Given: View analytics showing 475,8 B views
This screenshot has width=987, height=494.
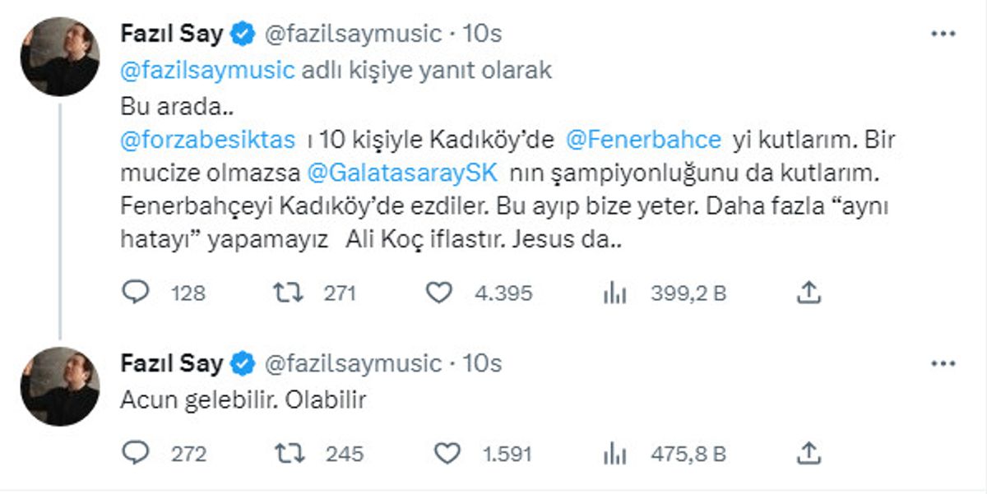Looking at the screenshot, I should pyautogui.click(x=614, y=453).
